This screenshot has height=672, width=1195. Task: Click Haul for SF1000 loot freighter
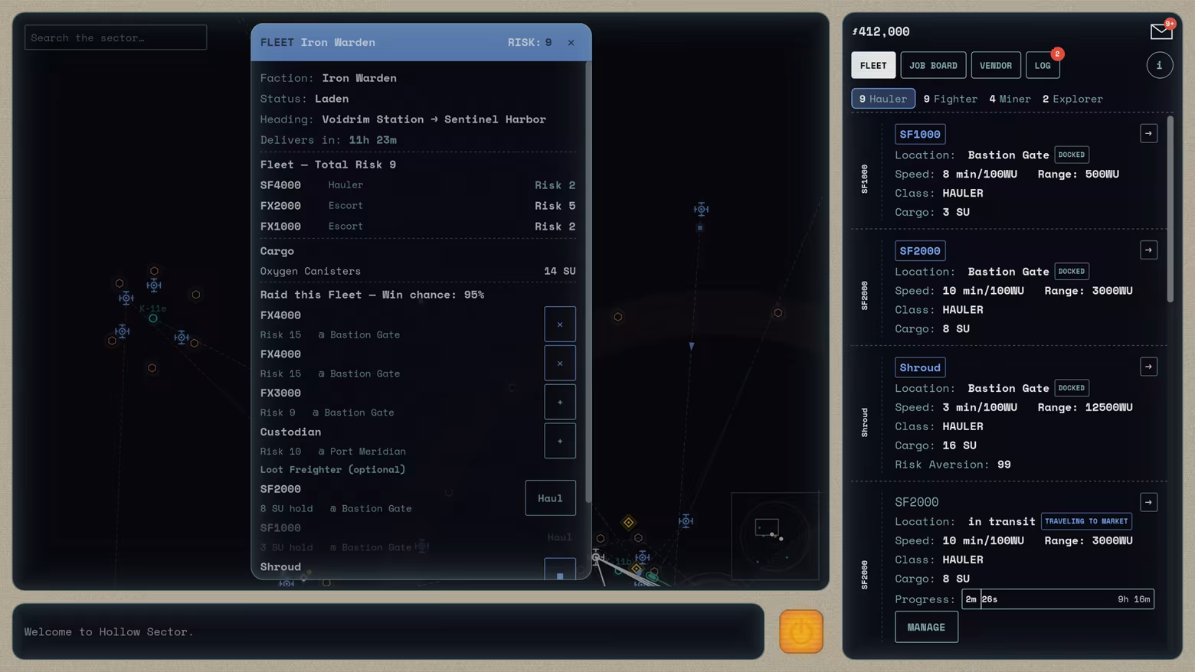tap(559, 537)
